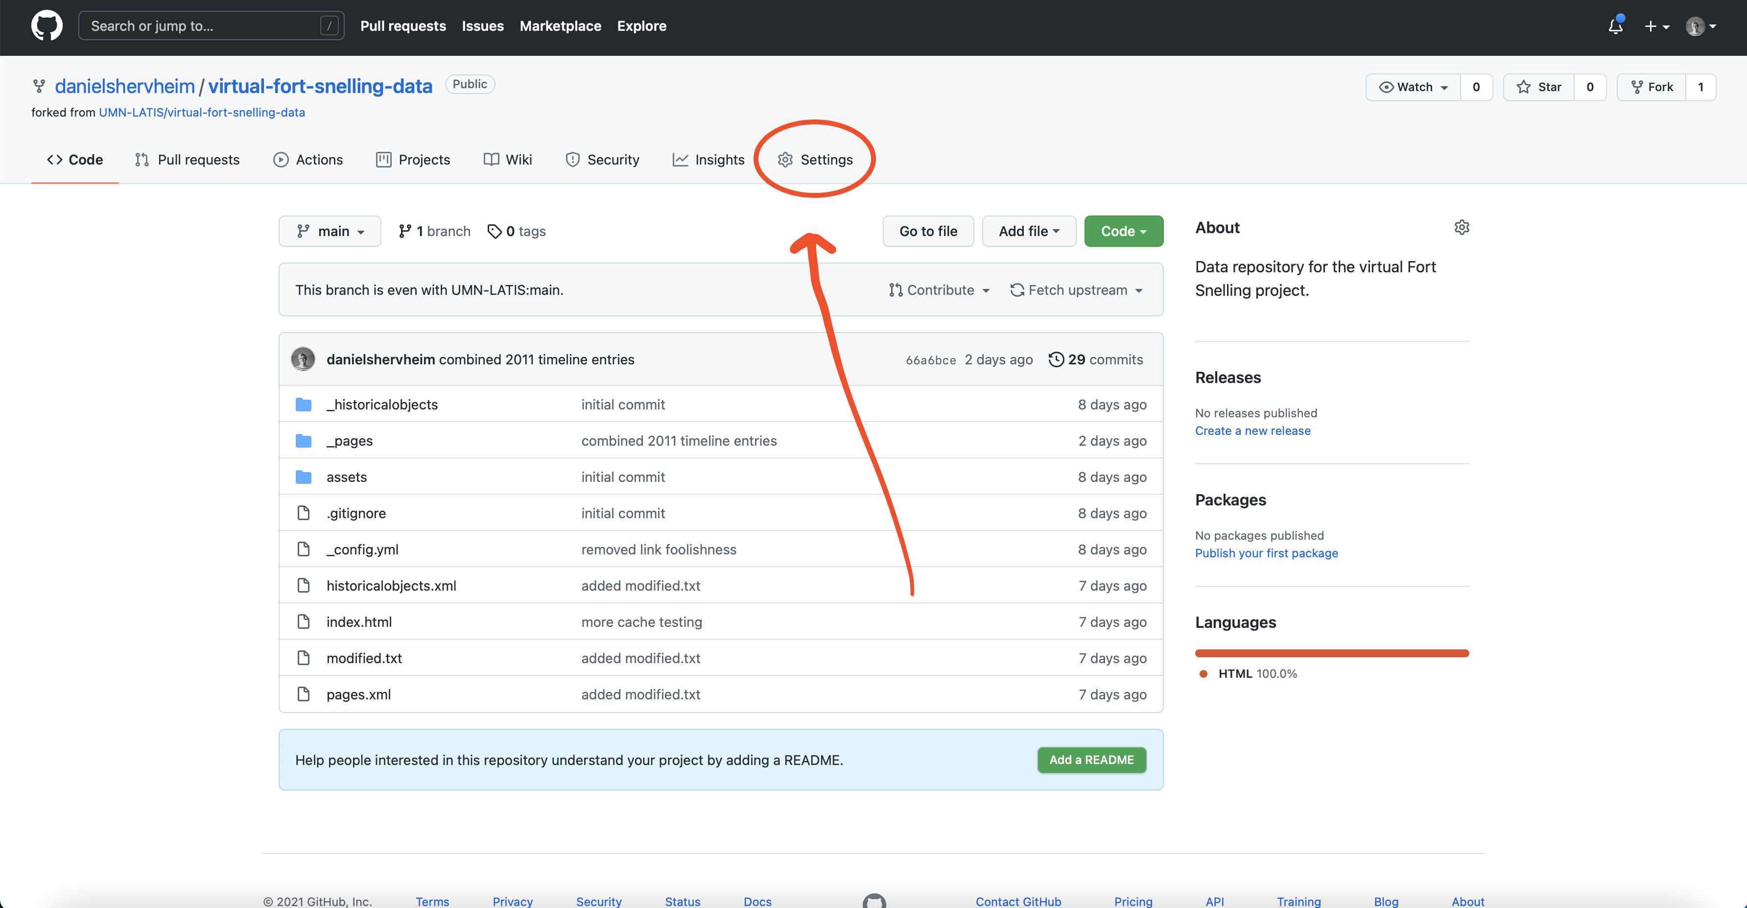Viewport: 1747px width, 908px height.
Task: Click the footer GitHub logo
Action: click(x=874, y=901)
